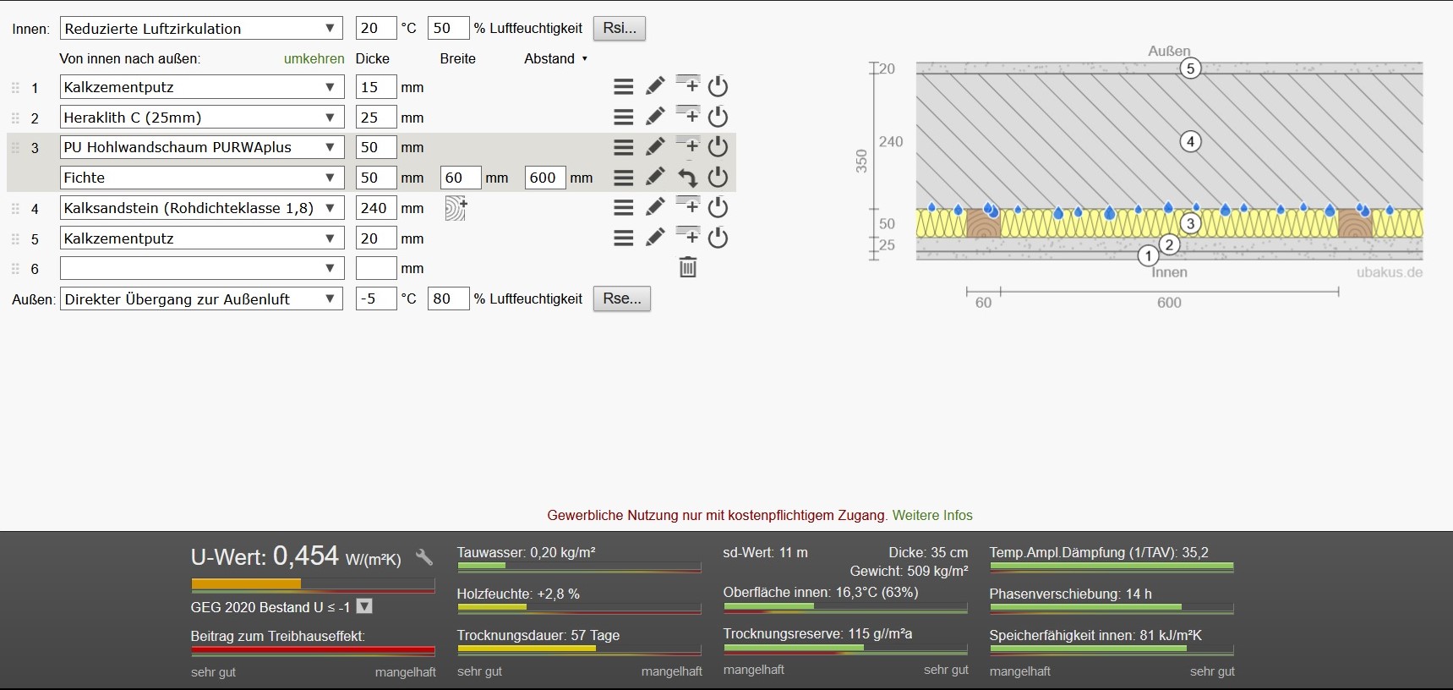Toggle the outer Kalkzementputz layer 5 power icon
The image size is (1453, 690).
pos(718,238)
